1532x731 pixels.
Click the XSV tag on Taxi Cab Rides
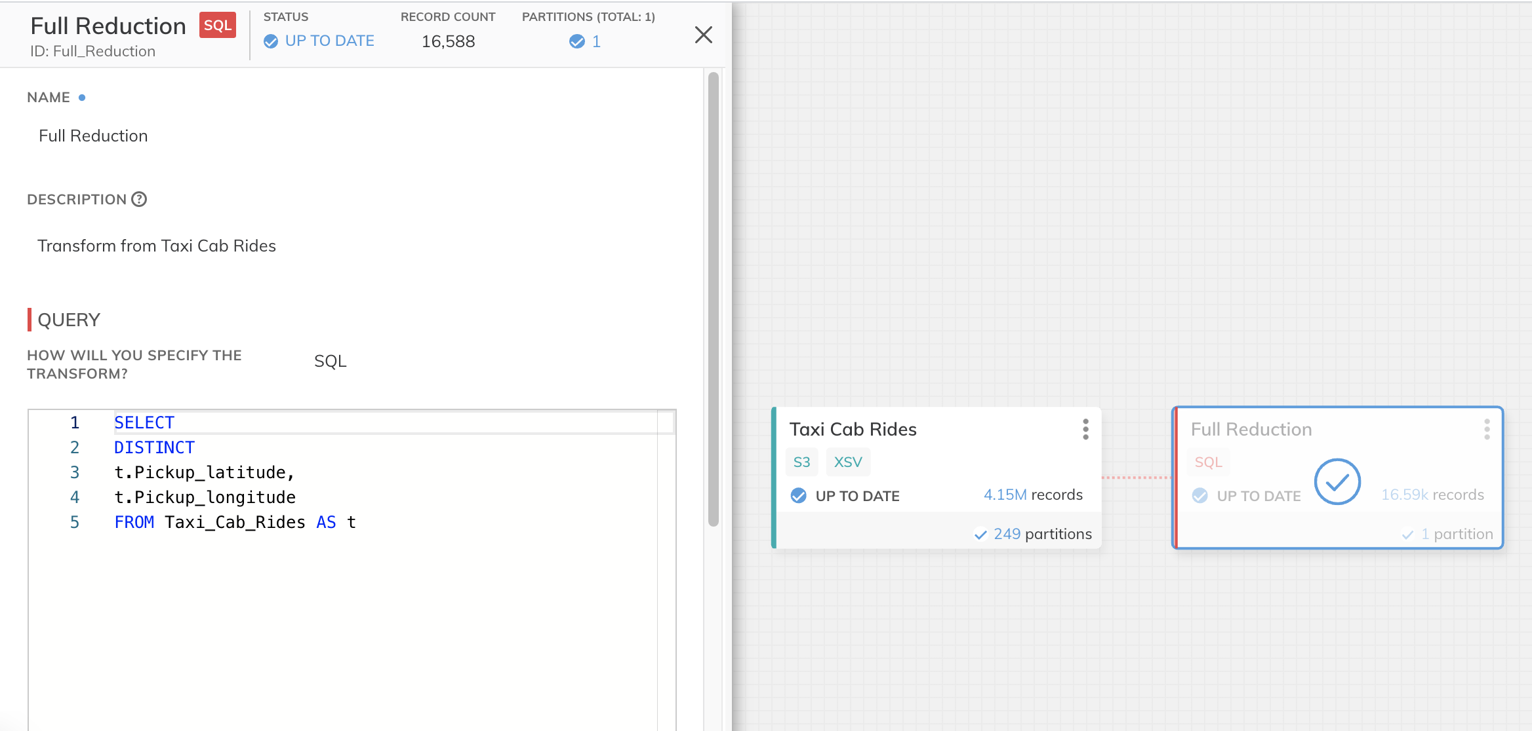coord(847,462)
